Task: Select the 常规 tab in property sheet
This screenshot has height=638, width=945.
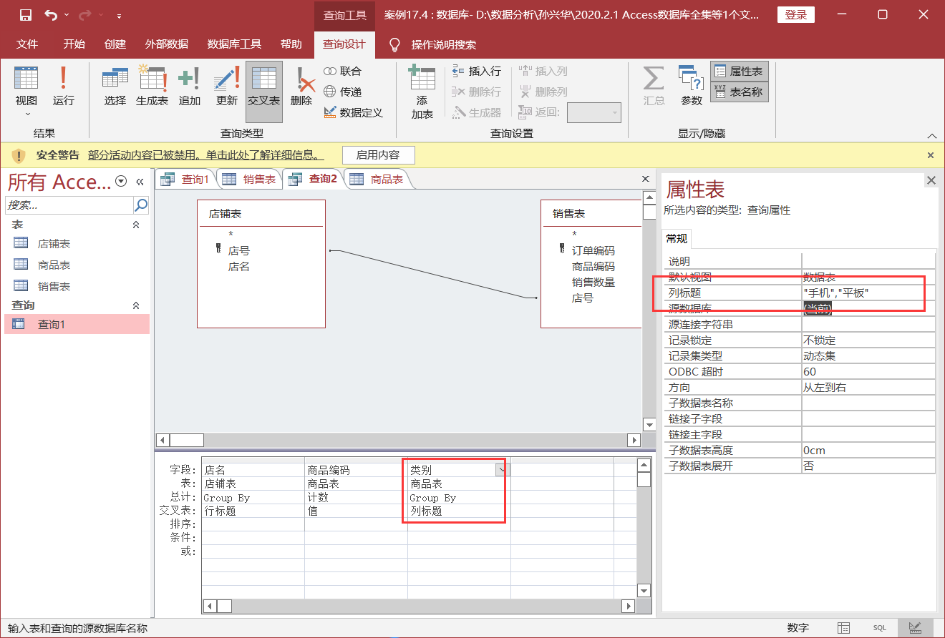Action: coord(676,239)
